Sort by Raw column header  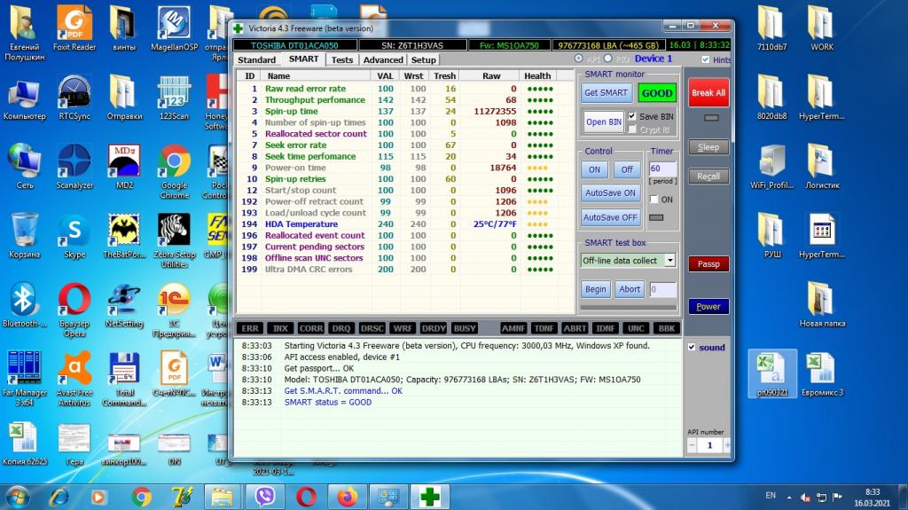(491, 76)
